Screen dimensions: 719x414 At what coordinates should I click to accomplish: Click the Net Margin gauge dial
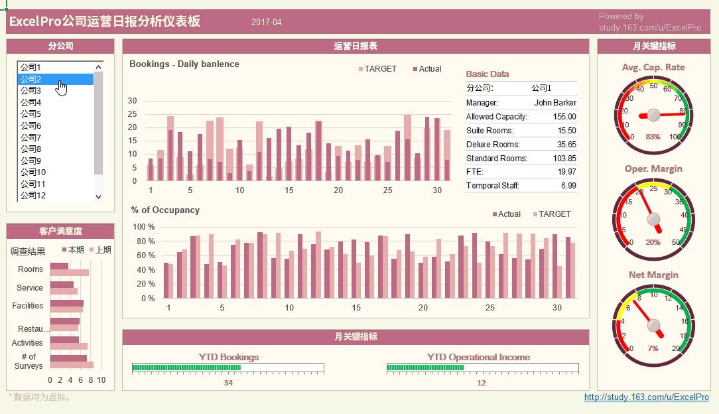coord(653,324)
